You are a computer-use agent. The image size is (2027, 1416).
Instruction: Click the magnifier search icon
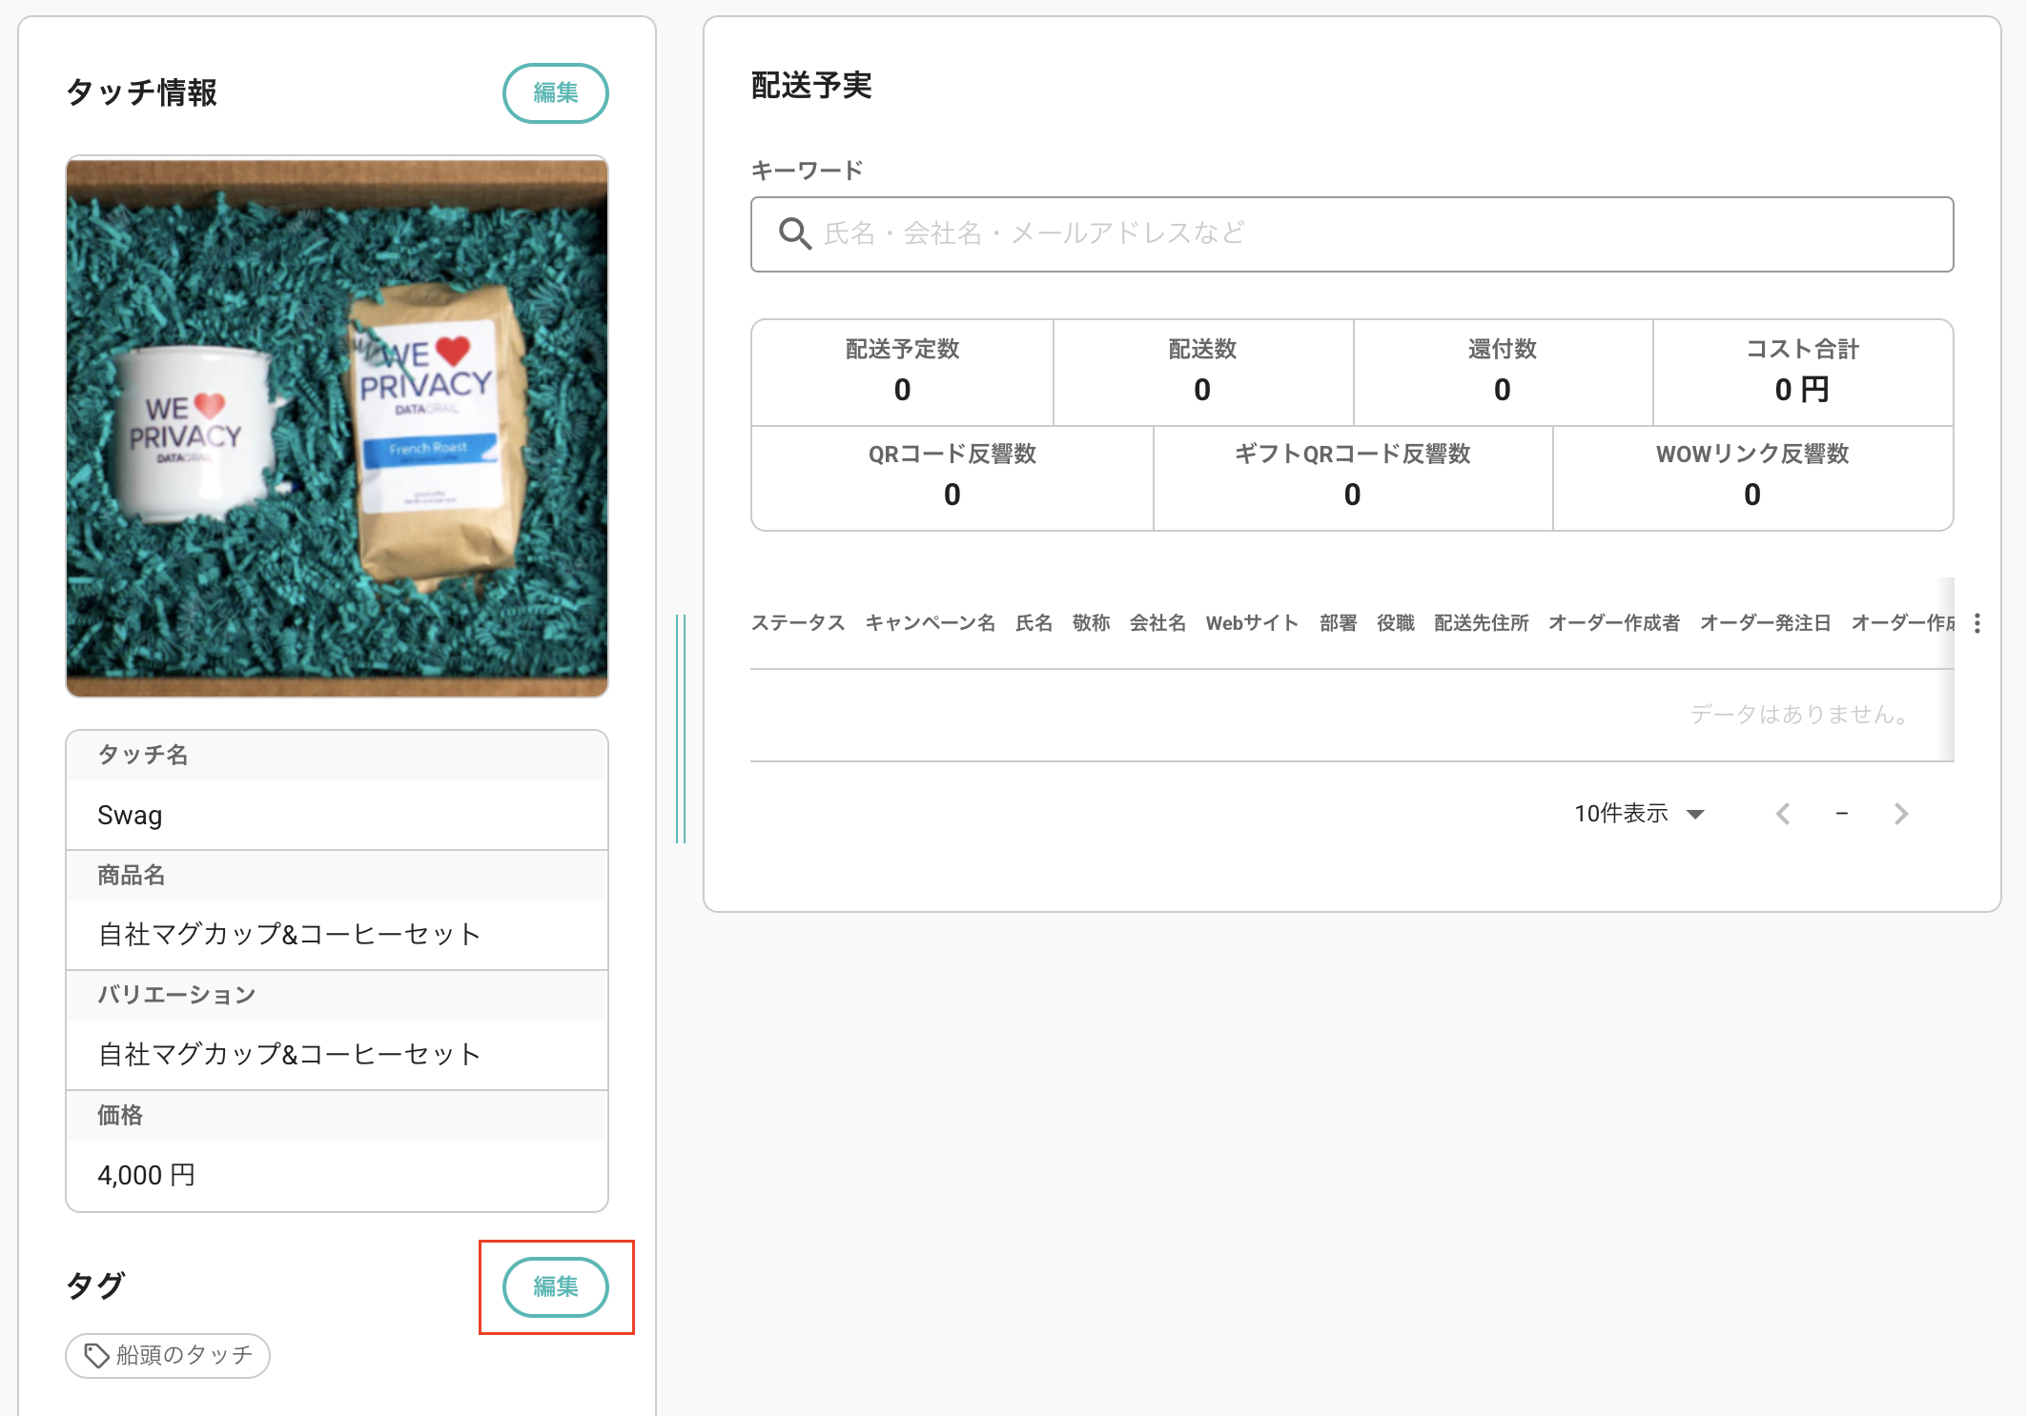[794, 233]
